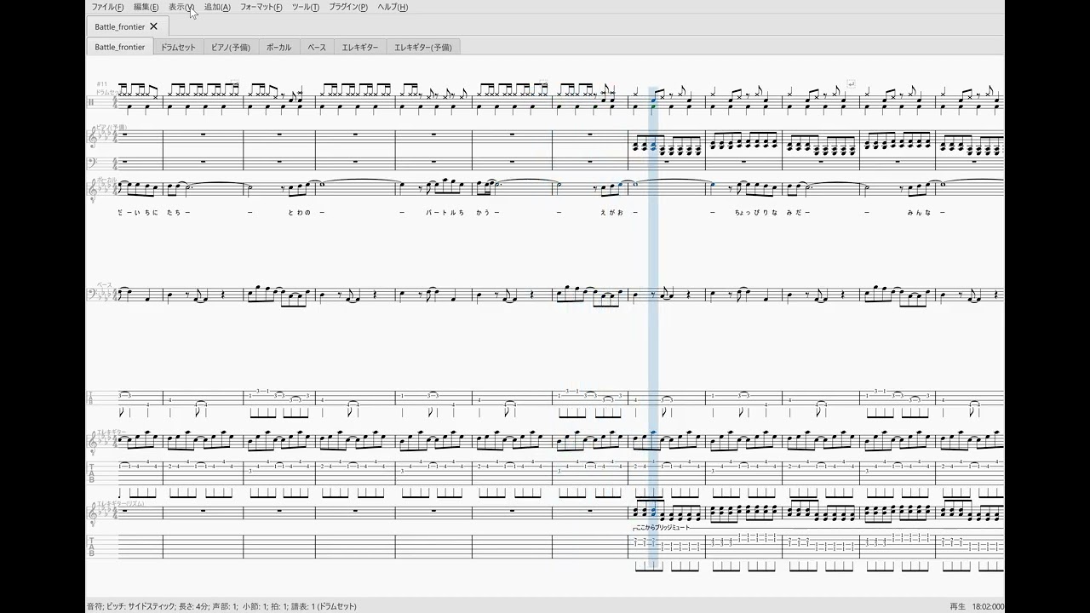1090x613 pixels.
Task: Open the ファイル(F) menu
Action: pyautogui.click(x=107, y=7)
